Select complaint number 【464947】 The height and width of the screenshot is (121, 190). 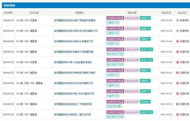(x=9, y=21)
